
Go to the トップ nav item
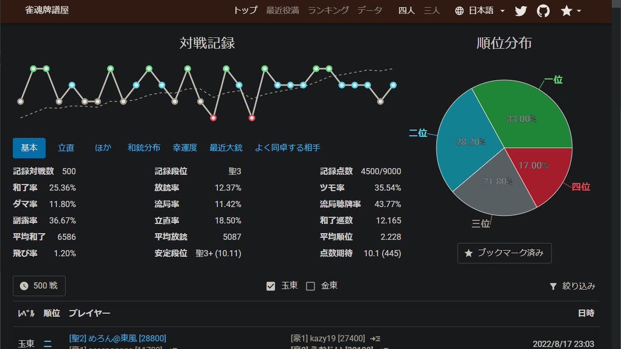tap(245, 10)
